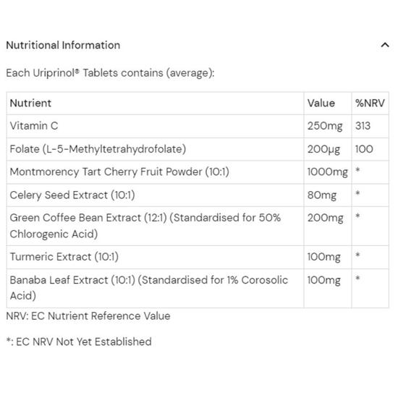398x398 pixels.
Task: Click the EC NRV Not Yet Established footnote
Action: pyautogui.click(x=79, y=342)
